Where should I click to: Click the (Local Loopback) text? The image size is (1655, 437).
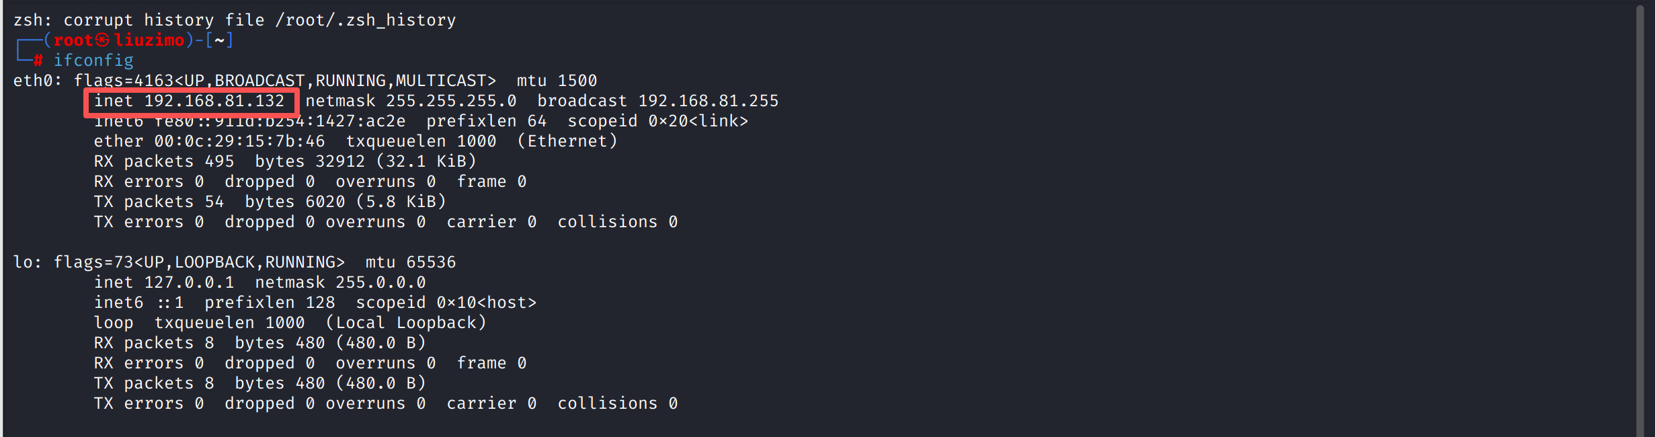406,323
